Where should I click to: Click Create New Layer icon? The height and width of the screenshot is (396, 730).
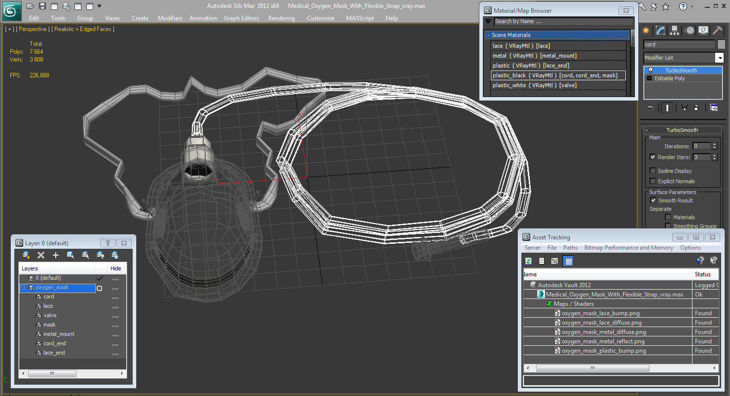point(26,255)
